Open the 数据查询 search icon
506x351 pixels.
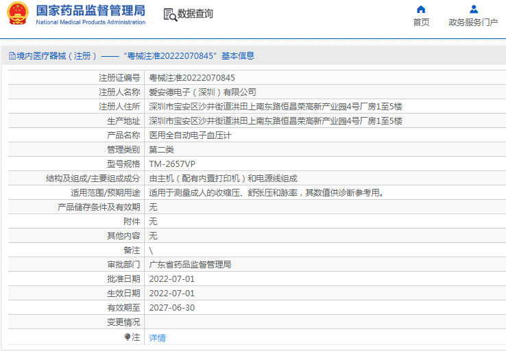coord(170,15)
